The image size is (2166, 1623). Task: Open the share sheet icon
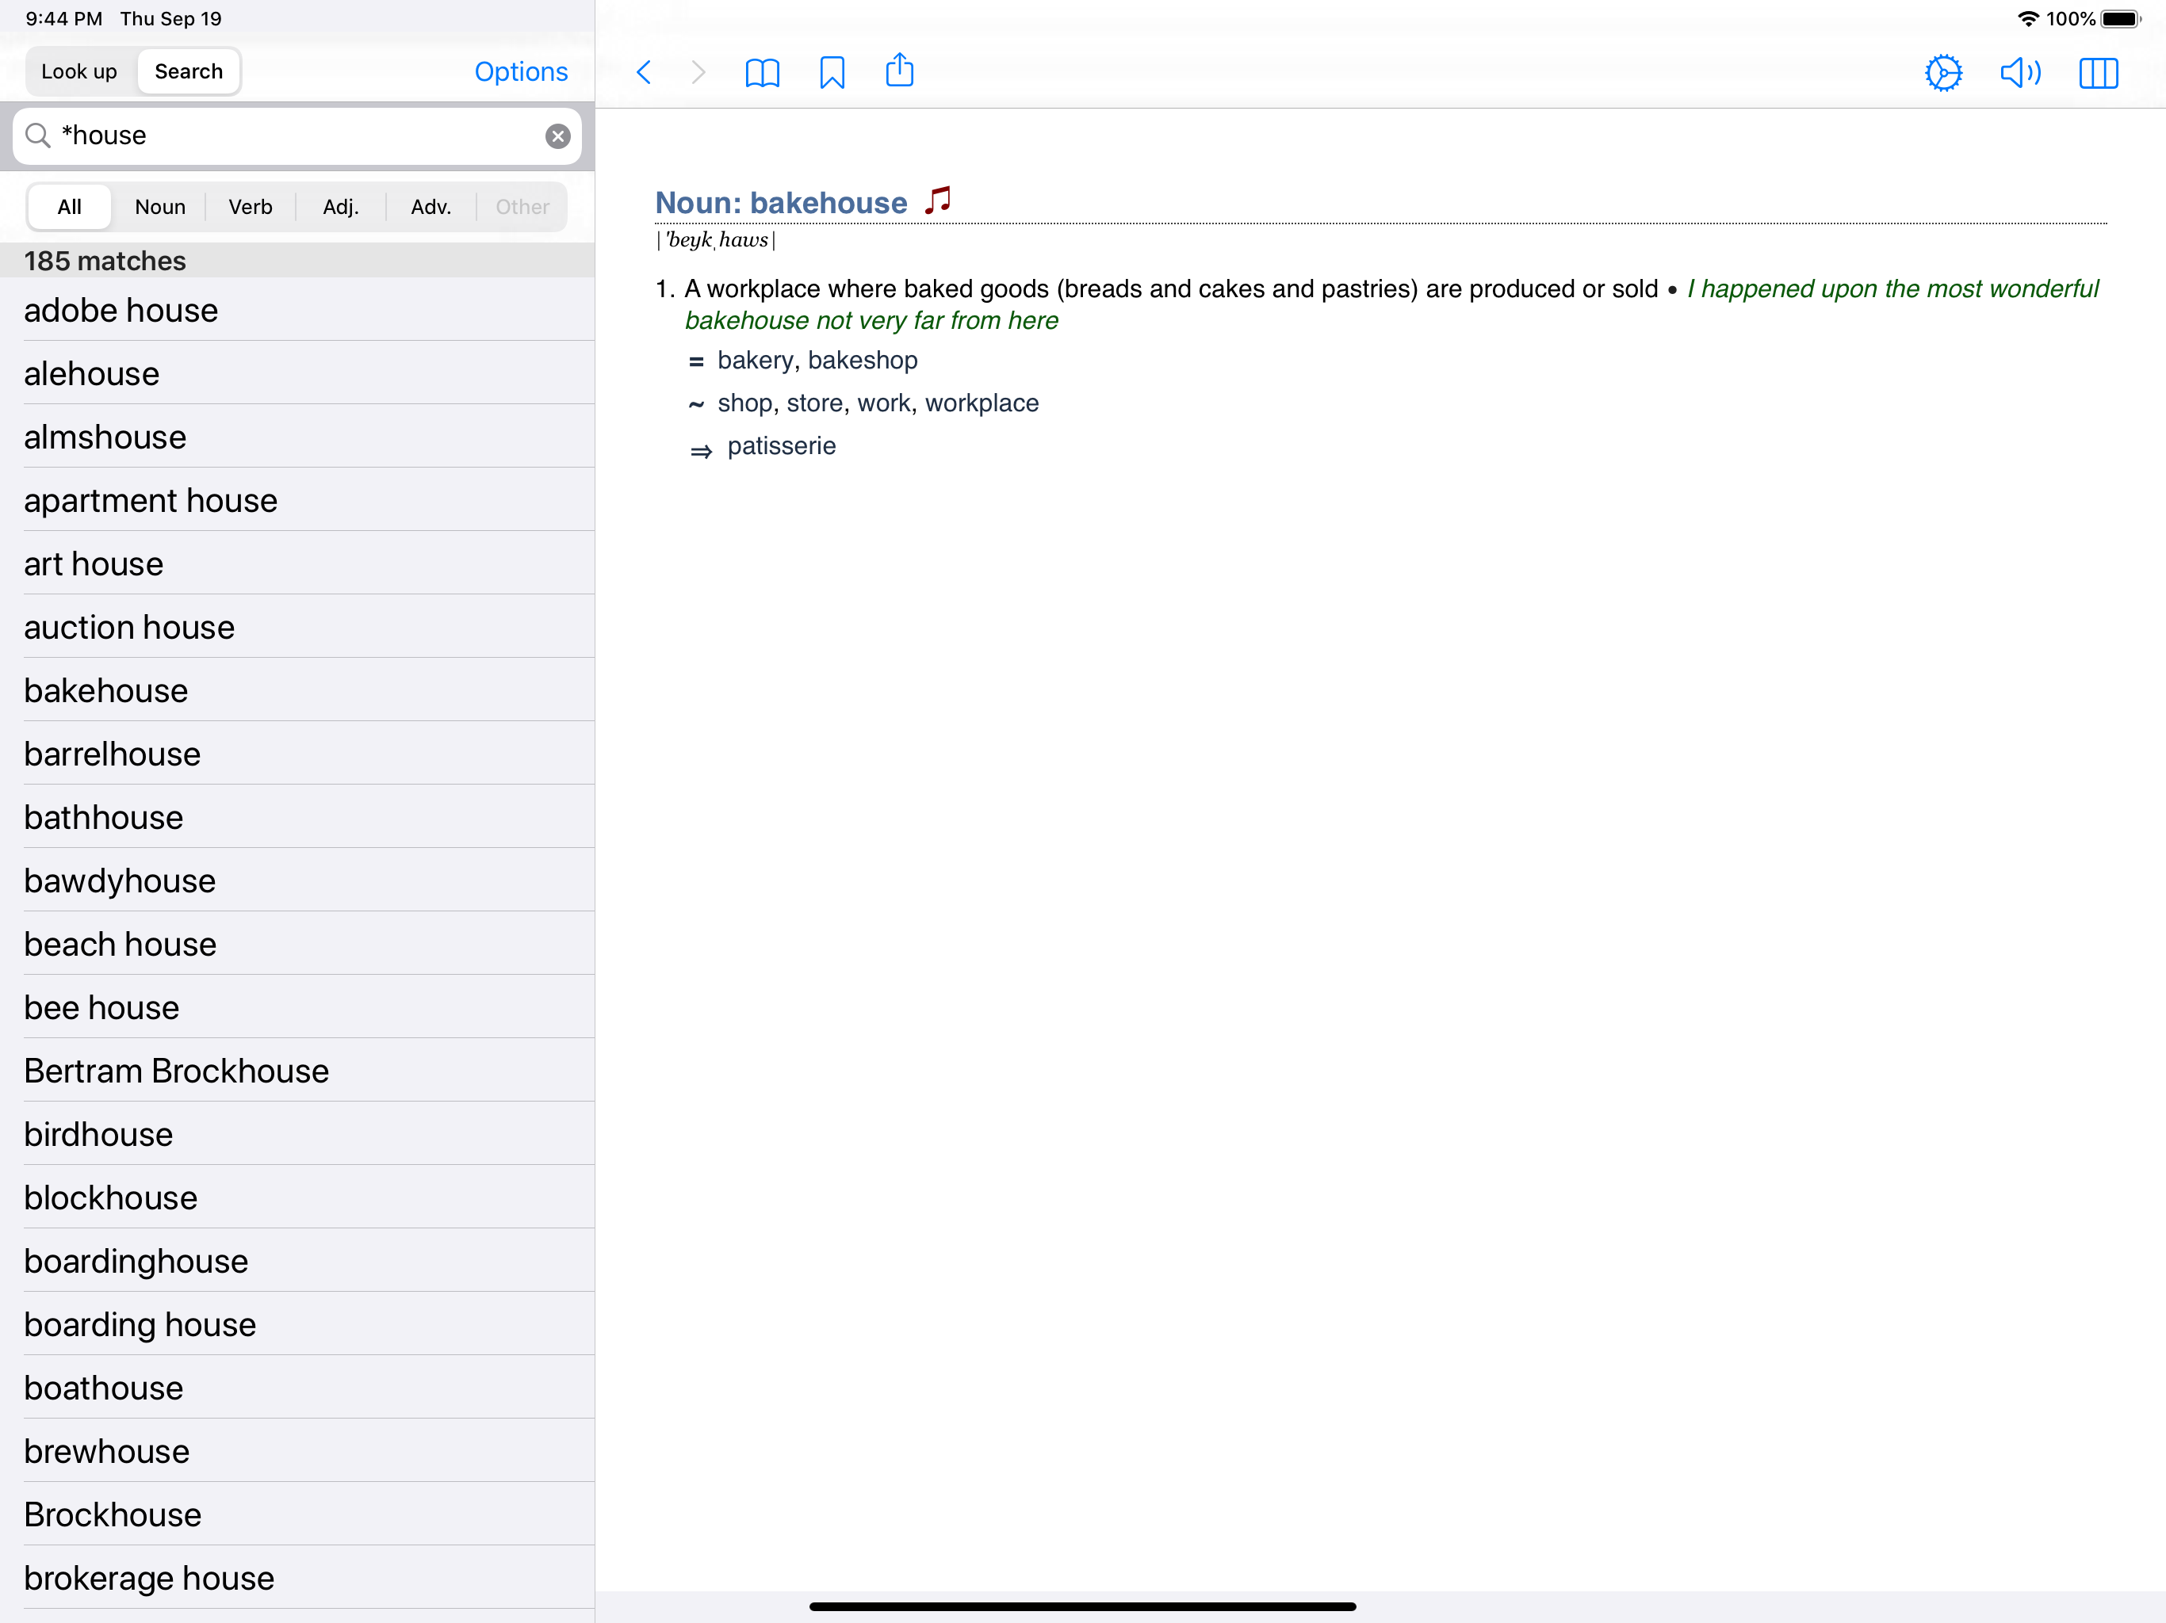pyautogui.click(x=899, y=71)
